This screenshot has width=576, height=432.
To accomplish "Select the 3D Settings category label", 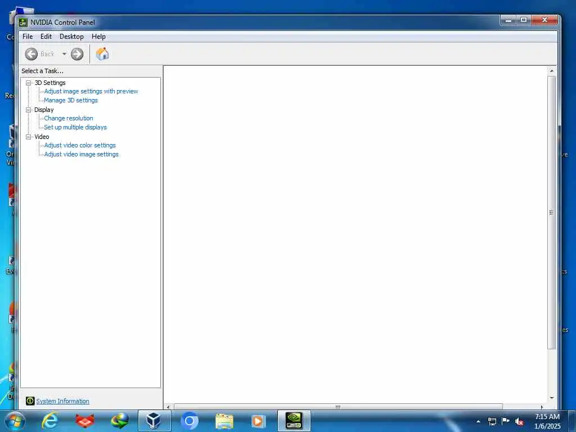I will click(x=50, y=83).
